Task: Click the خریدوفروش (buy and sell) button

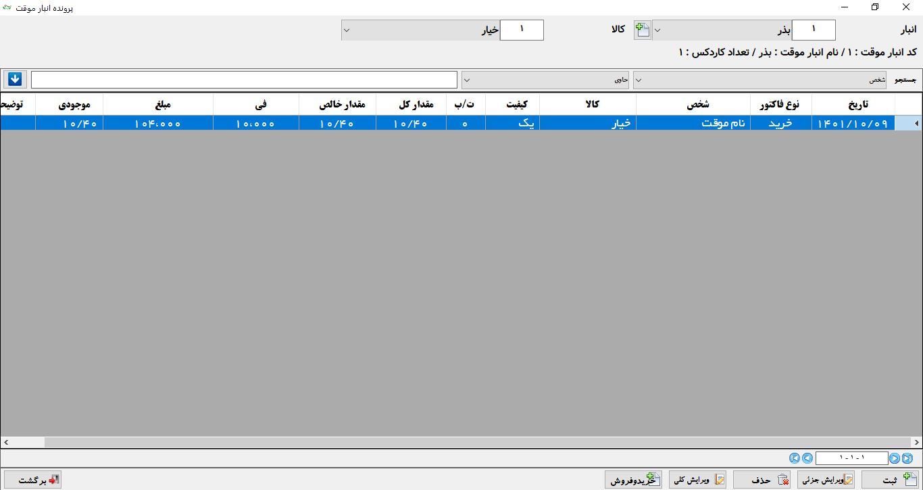Action: pos(633,480)
